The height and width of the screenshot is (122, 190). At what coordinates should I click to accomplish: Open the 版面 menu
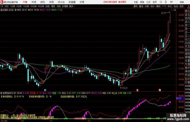[142, 2]
